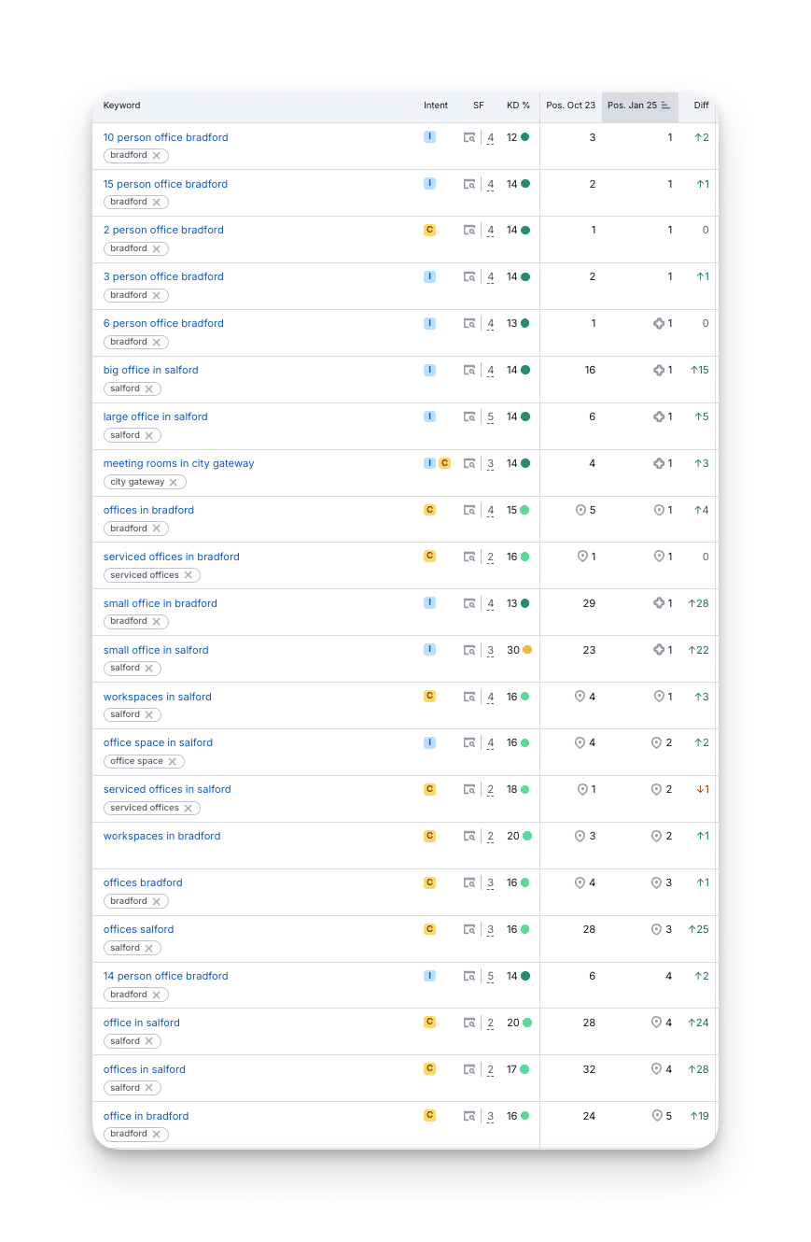Click the yellow KD dot for small office in salford

[x=527, y=650]
